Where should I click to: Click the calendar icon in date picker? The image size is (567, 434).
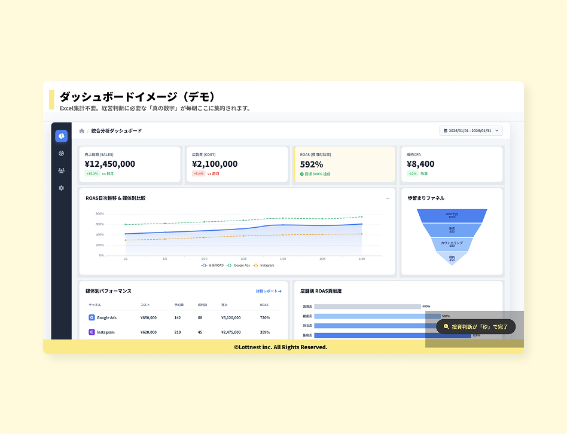click(x=445, y=130)
